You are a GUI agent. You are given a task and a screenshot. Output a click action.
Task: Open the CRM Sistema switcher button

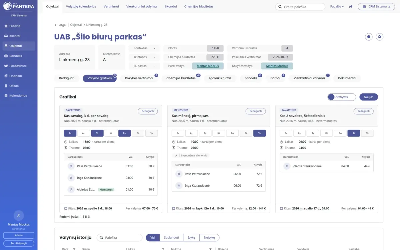click(x=376, y=7)
